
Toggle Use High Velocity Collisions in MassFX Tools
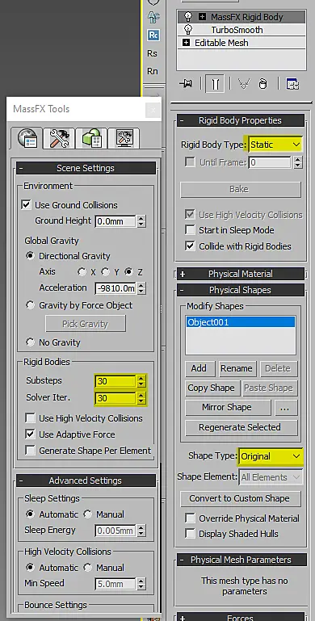(30, 418)
